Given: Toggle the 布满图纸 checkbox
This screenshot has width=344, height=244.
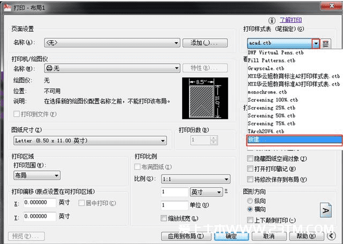Looking at the screenshot, I should click(137, 167).
